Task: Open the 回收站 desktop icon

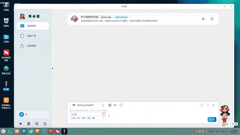Action: pos(6,22)
